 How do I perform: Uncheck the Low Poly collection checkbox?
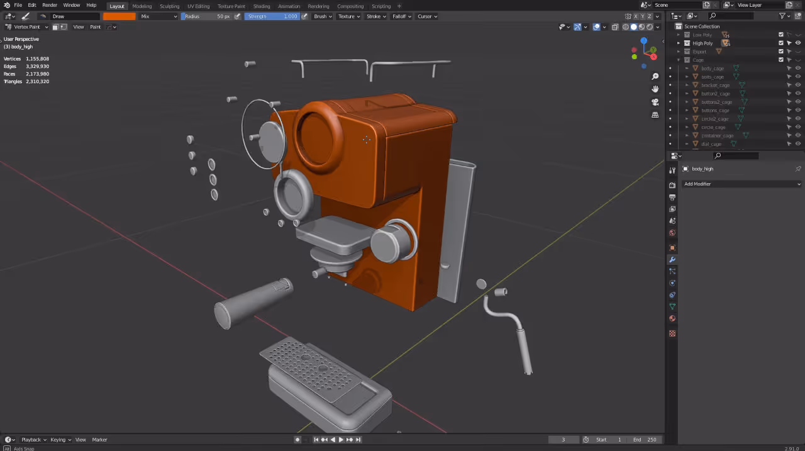click(x=781, y=35)
